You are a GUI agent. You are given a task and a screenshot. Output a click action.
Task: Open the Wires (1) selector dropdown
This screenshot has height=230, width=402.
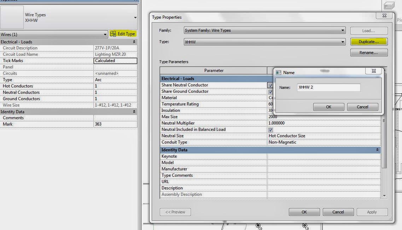point(105,34)
